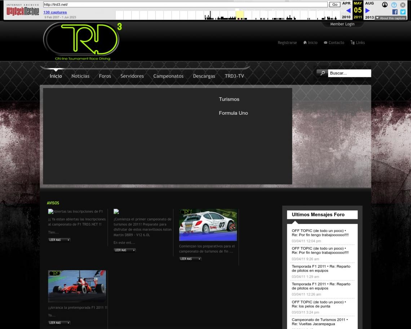The width and height of the screenshot is (411, 329).
Task: Close the Wayback toolbar
Action: (403, 5)
